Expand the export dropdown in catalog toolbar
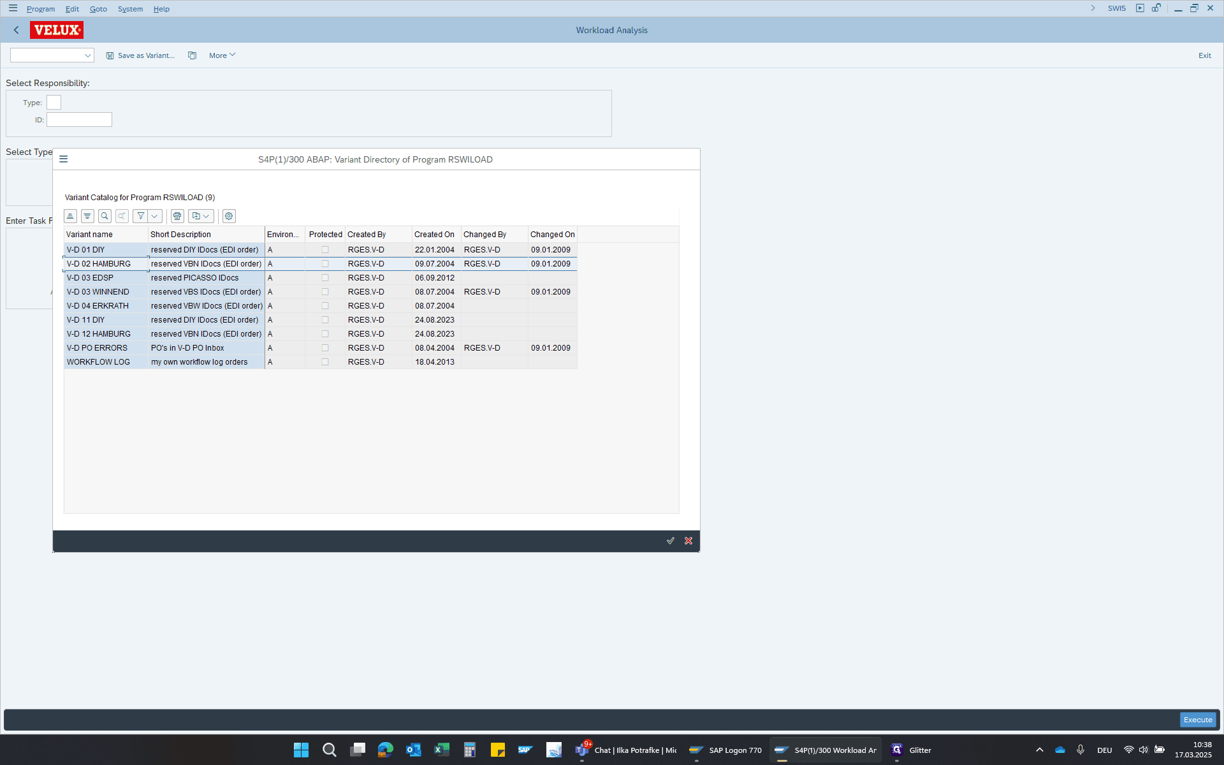 tap(201, 216)
